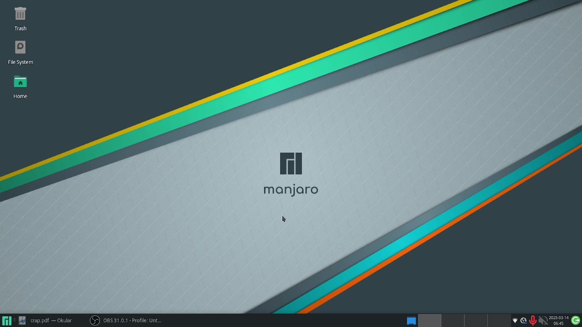Click the blue show desktop icon
The height and width of the screenshot is (327, 582).
[x=411, y=321]
